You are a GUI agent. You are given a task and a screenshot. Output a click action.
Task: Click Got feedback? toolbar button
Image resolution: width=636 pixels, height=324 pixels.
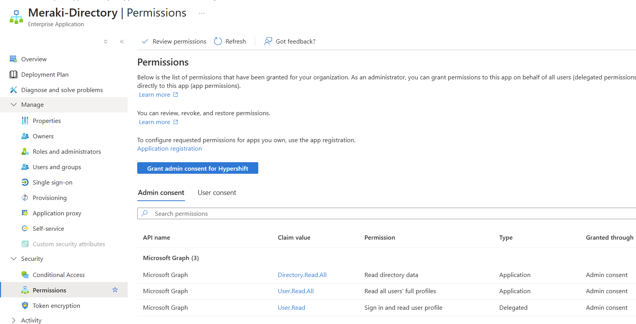pyautogui.click(x=290, y=41)
